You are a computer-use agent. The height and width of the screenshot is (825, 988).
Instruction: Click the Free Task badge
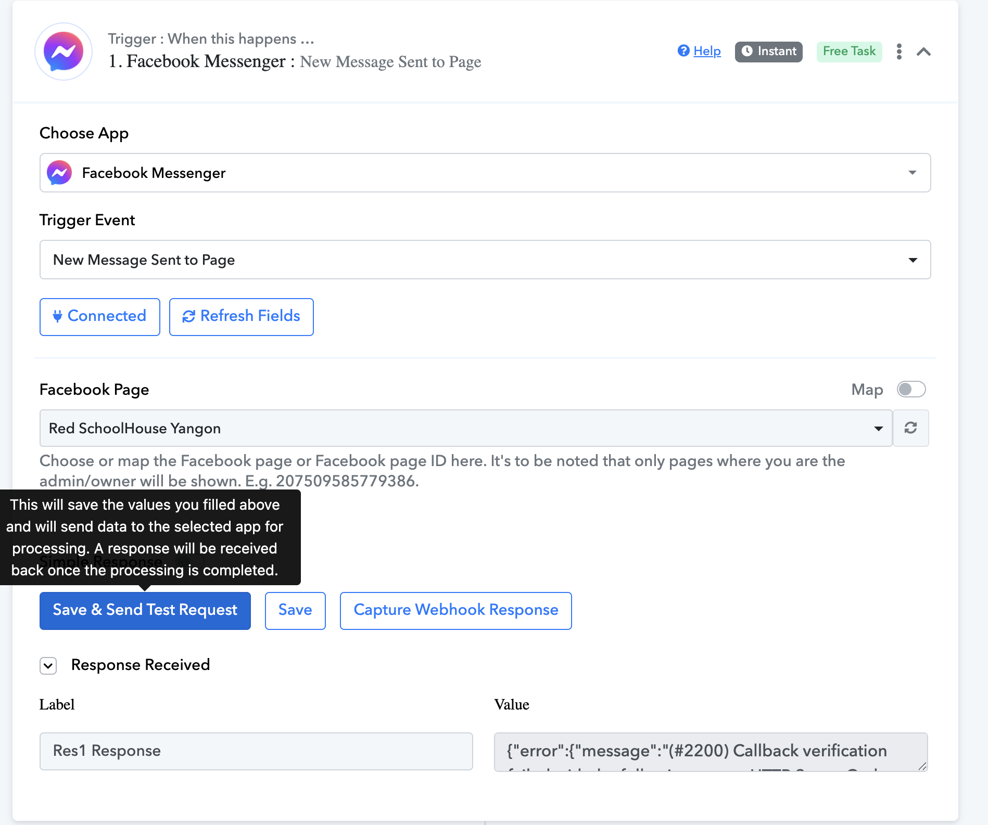click(849, 51)
